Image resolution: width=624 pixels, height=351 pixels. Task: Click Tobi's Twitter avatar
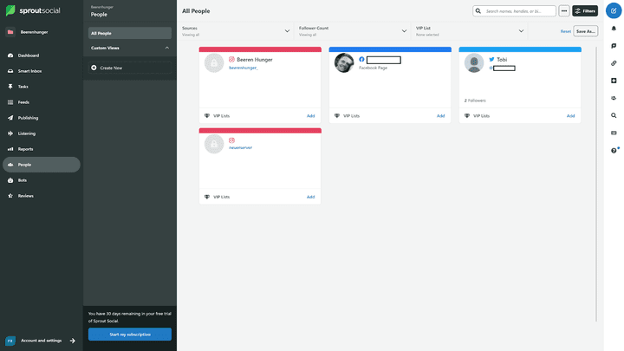click(474, 63)
